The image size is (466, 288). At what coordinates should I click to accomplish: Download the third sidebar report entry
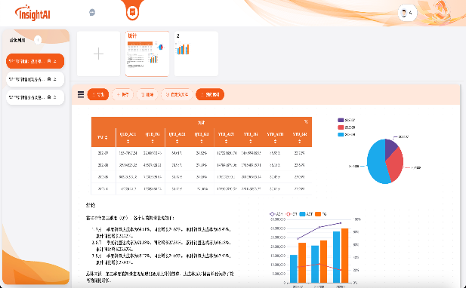55,97
